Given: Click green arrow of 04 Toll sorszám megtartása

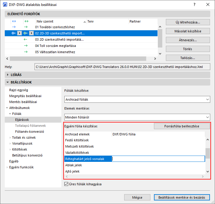Looking at the screenshot, I should pos(26,46).
